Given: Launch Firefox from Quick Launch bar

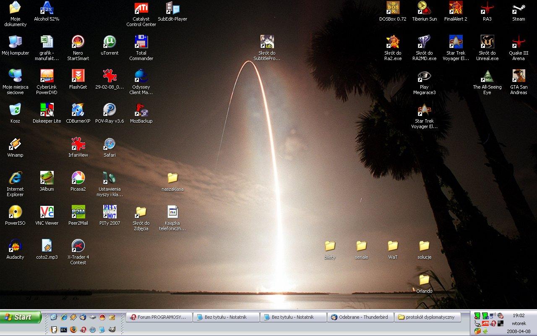Looking at the screenshot, I should 73,330.
